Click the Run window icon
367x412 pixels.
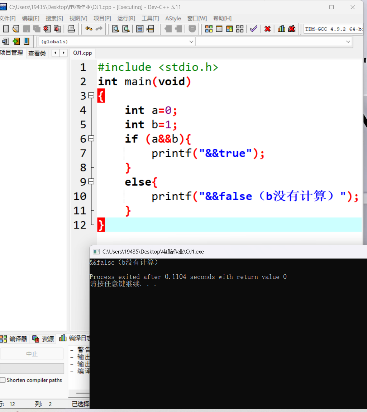[219, 29]
